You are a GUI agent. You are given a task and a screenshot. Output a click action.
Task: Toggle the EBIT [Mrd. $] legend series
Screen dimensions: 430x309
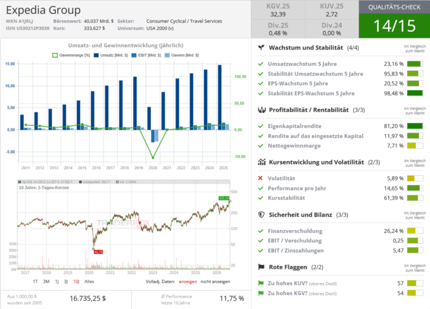[x=146, y=55]
